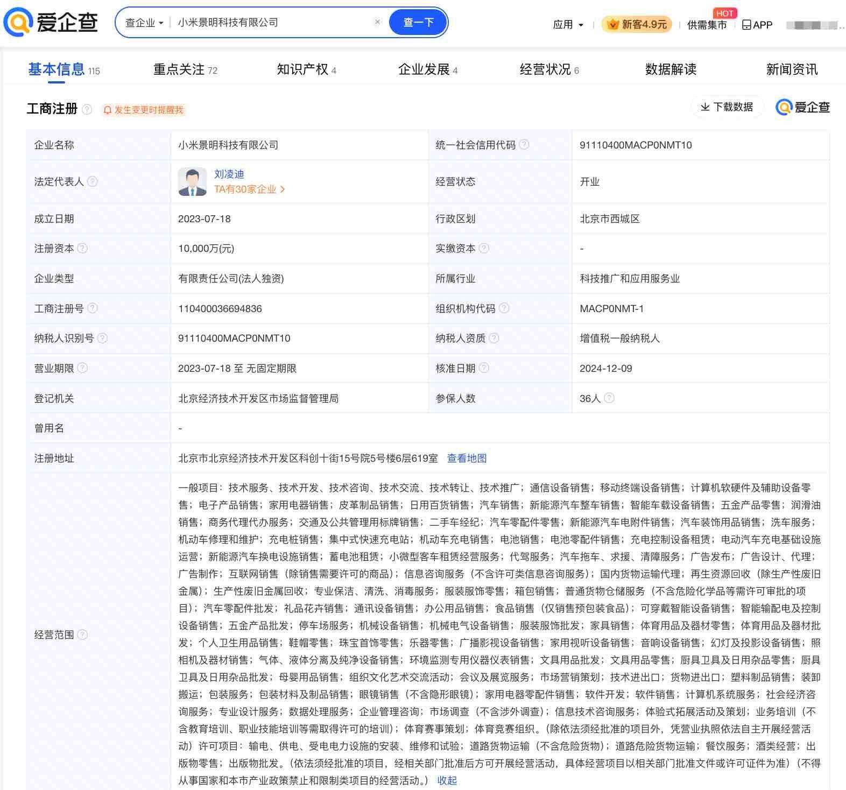The height and width of the screenshot is (790, 846).
Task: Clear the search box with the X icon
Action: [x=377, y=22]
